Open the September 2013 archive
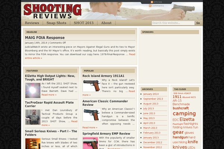224x149 pixels. point(153,99)
